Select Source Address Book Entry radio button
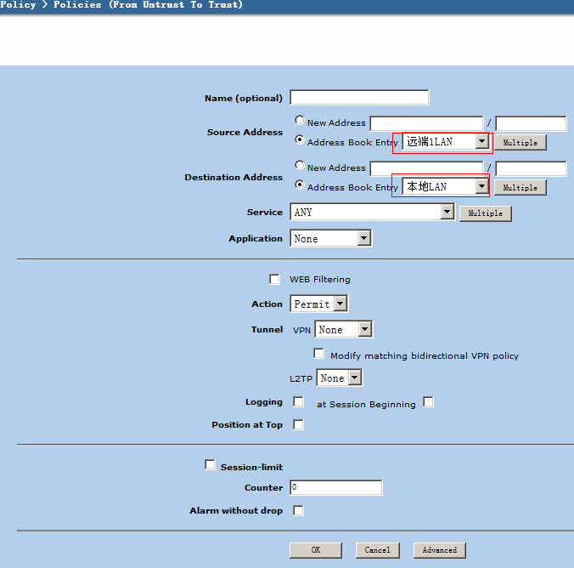Screen dimensions: 574x568 pos(300,140)
